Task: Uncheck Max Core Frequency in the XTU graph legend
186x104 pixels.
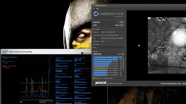Action: click(3, 66)
